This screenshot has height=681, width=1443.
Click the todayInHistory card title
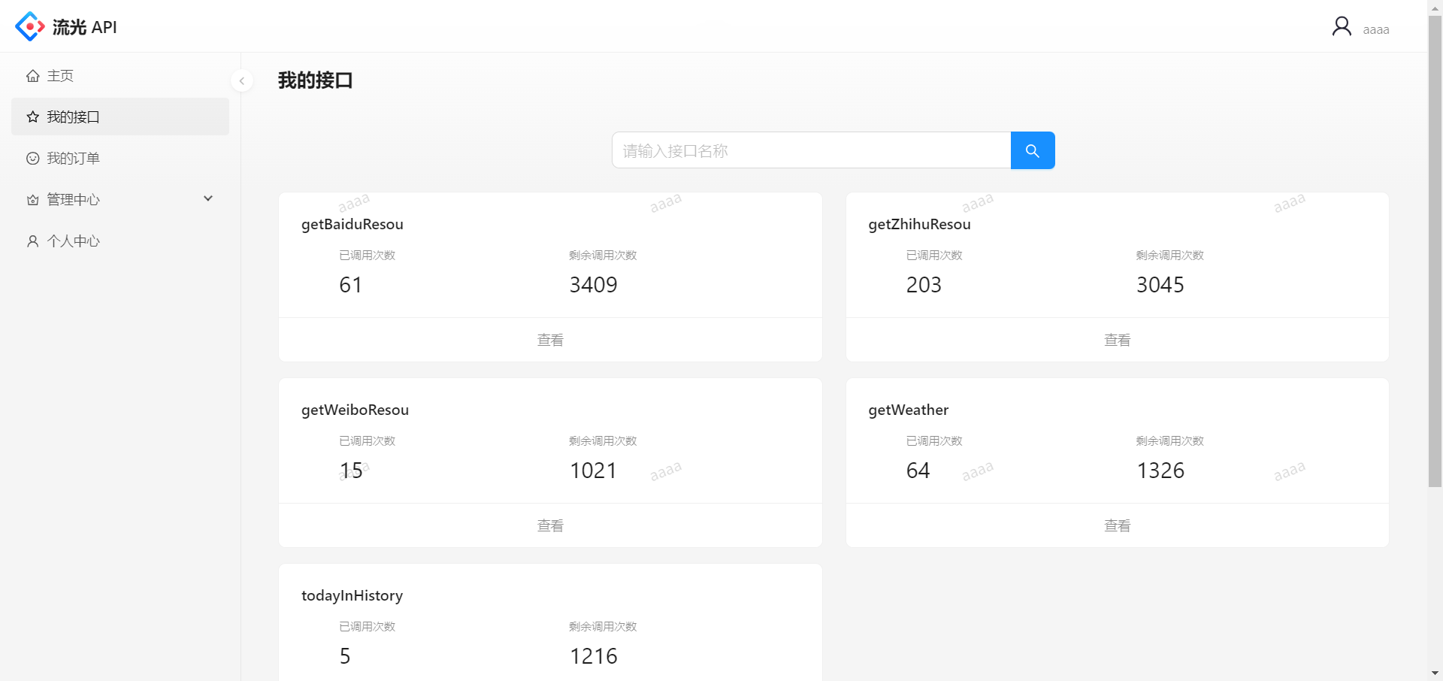[x=352, y=595]
